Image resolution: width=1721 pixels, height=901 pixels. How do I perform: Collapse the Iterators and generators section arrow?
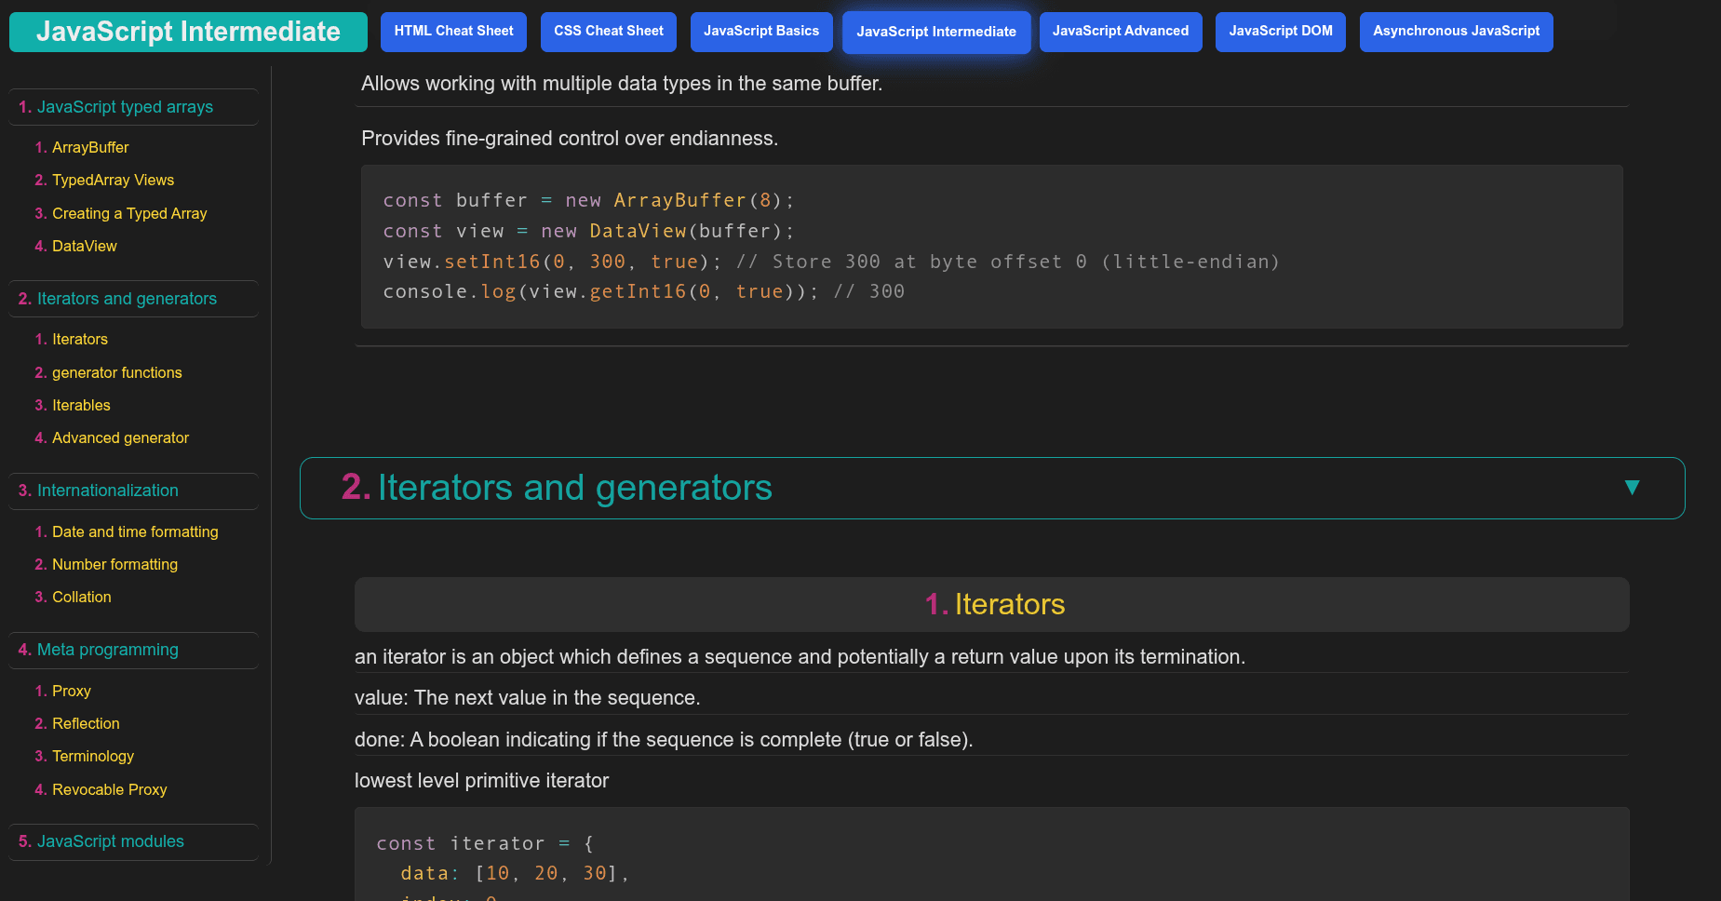tap(1631, 488)
